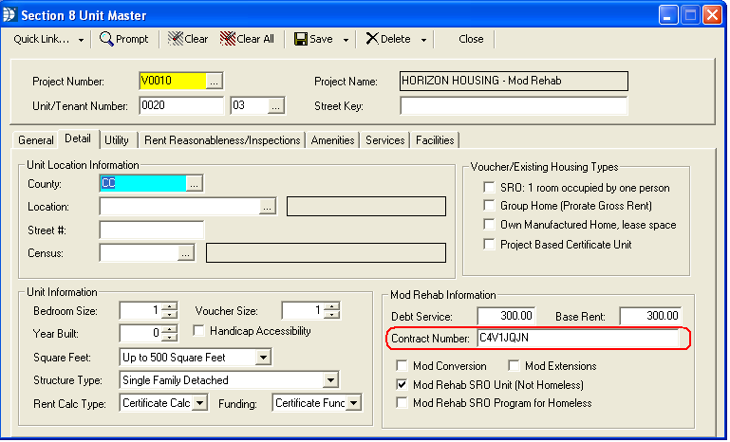Open Tenant Number lookup ellipsis button
This screenshot has height=442, width=730.
pos(275,106)
